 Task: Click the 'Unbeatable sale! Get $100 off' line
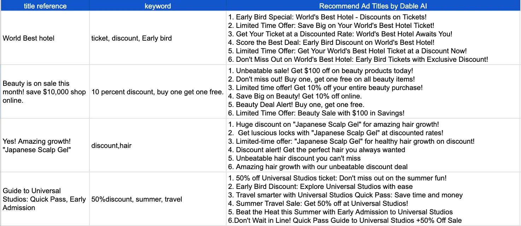click(x=321, y=71)
